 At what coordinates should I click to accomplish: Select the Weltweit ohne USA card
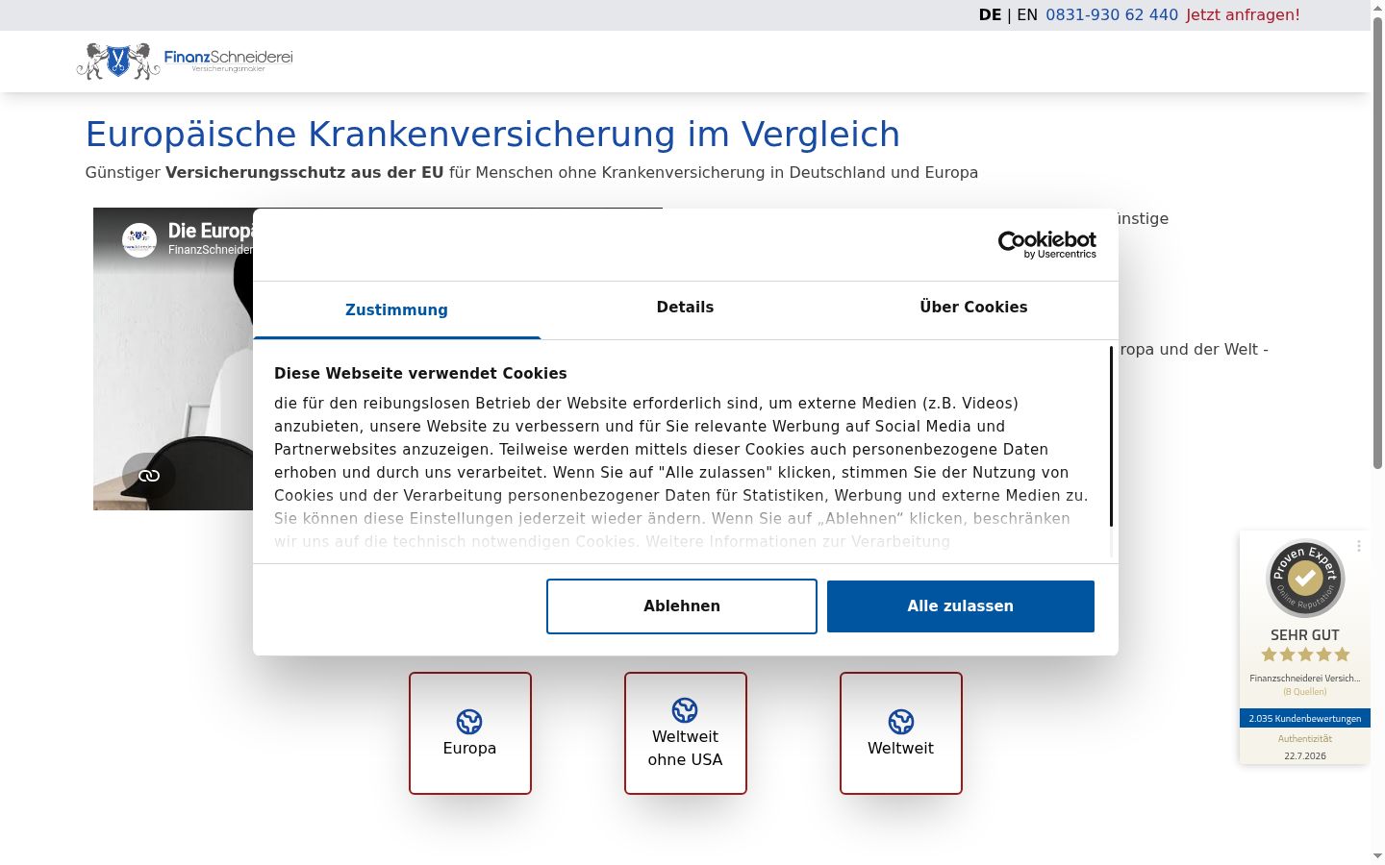[686, 733]
